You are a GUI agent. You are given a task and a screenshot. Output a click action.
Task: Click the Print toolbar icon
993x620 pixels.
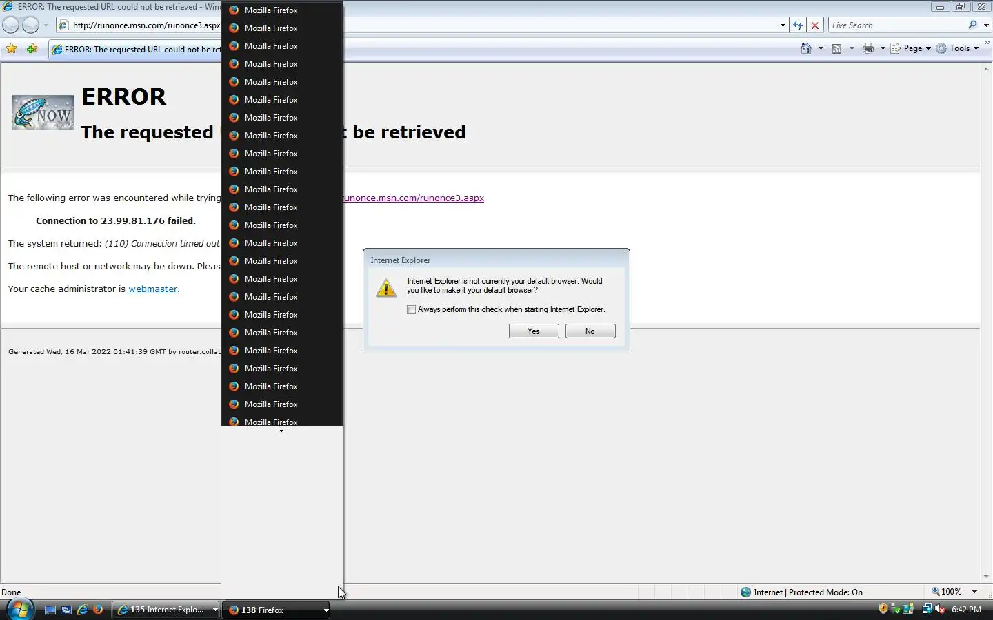(x=868, y=48)
